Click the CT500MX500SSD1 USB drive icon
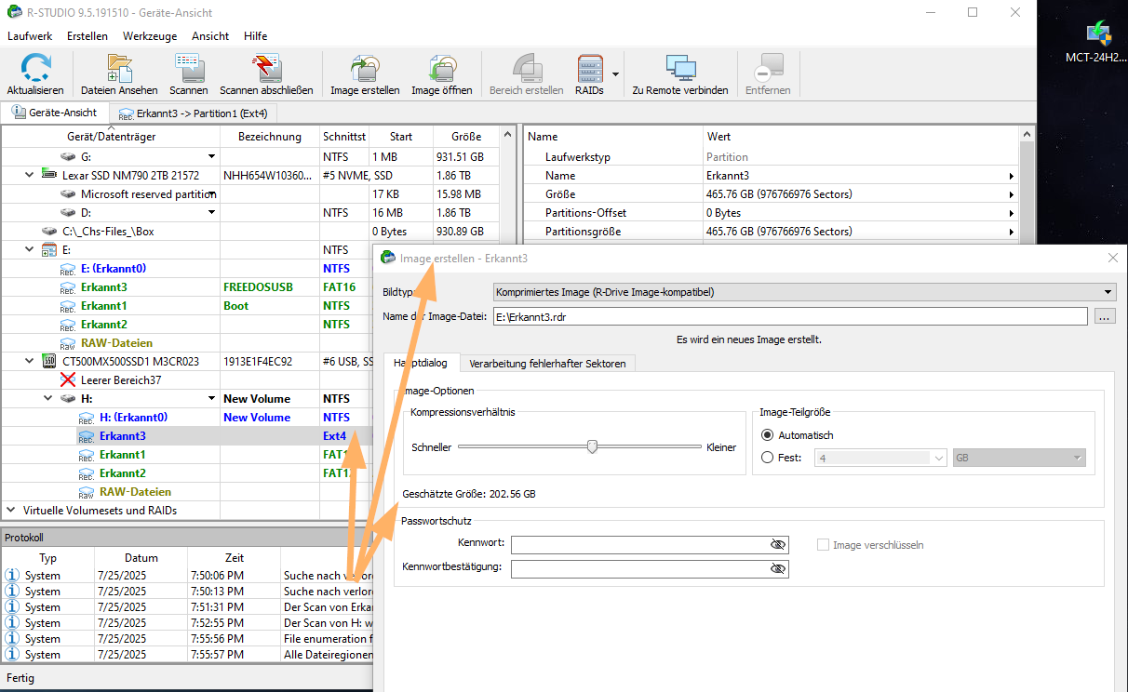The image size is (1128, 692). (48, 361)
